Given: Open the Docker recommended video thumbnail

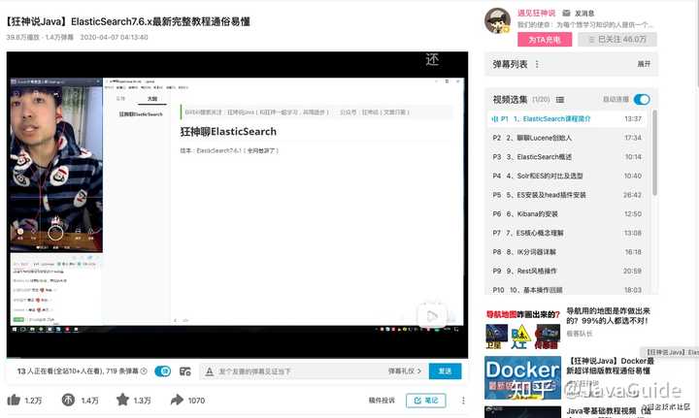Looking at the screenshot, I should [522, 377].
